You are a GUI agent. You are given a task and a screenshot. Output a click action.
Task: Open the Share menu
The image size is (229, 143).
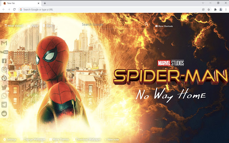[48, 26]
